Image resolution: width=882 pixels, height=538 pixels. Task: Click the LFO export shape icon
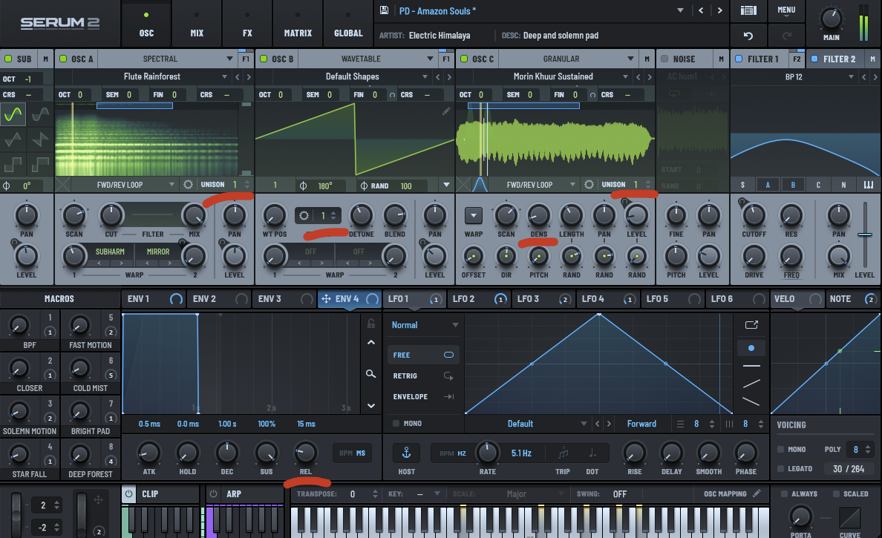click(751, 325)
